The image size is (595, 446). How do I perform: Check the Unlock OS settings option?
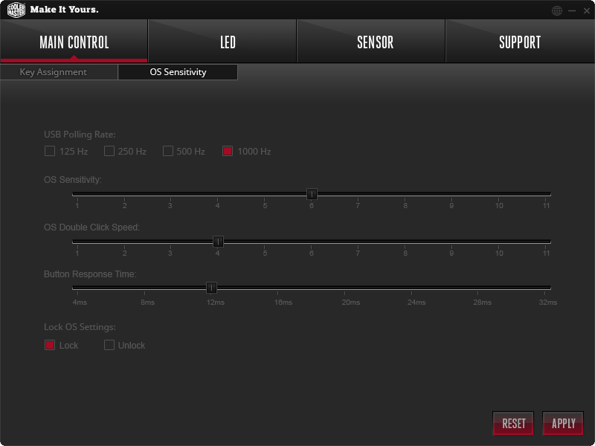point(109,345)
